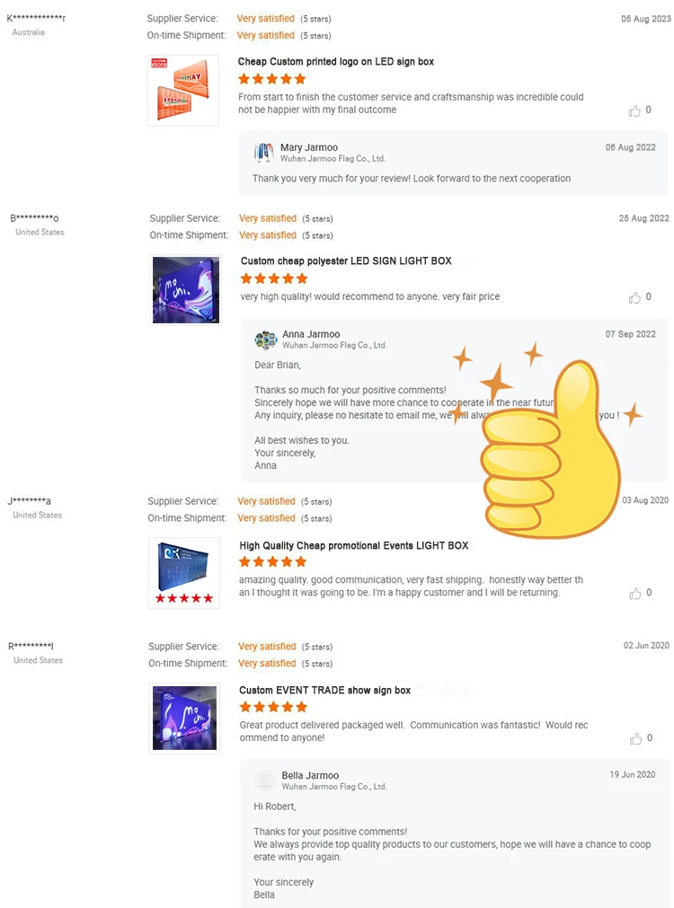Screen dimensions: 674x908
Task: View the orange LED sign box thumbnail
Action: click(x=183, y=91)
